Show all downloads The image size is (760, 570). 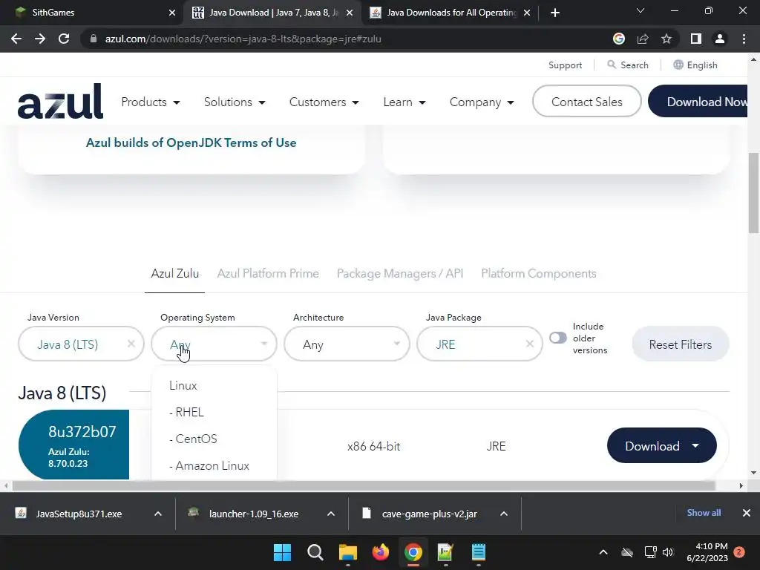(x=704, y=513)
